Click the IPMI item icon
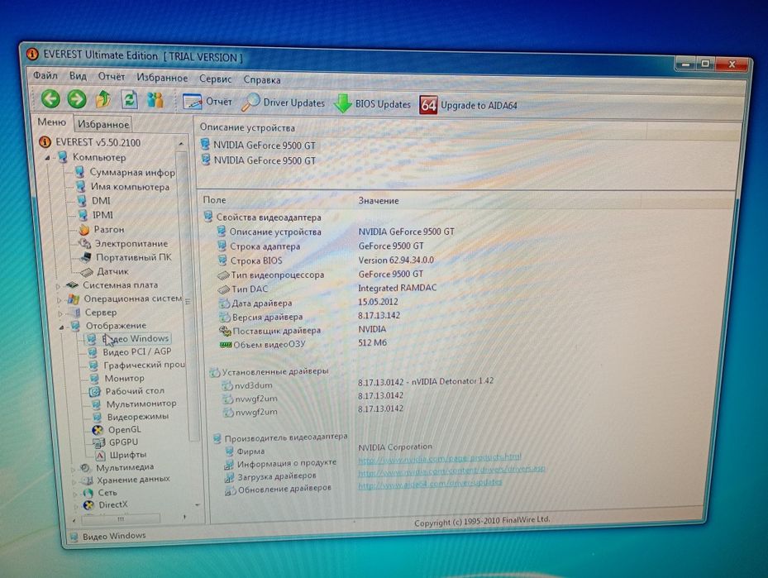 (83, 215)
